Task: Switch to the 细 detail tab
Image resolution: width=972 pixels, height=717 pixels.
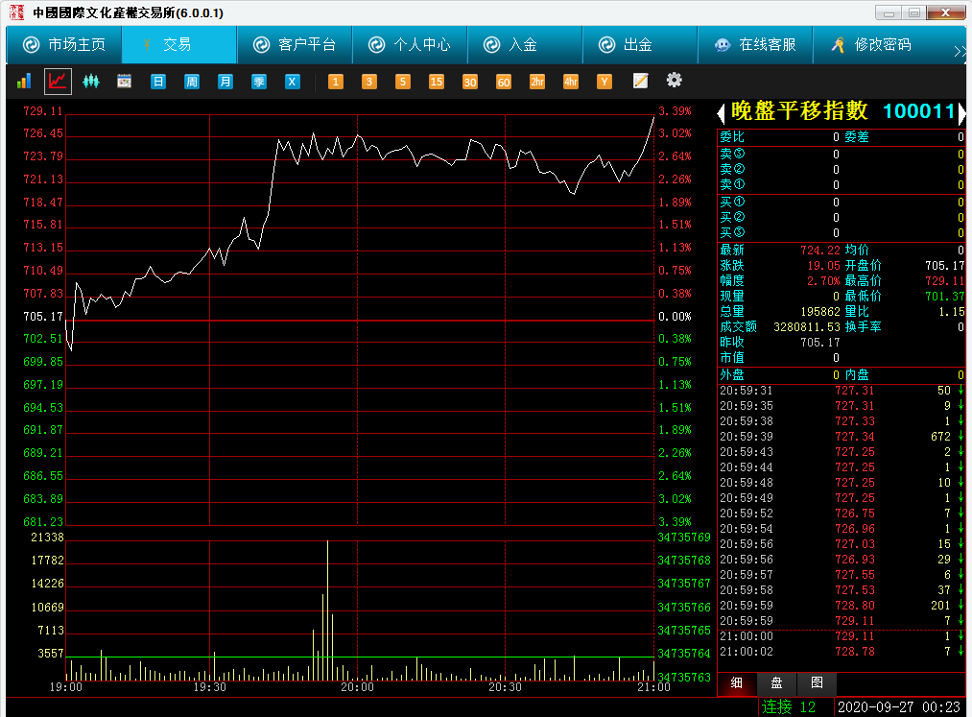Action: (x=737, y=683)
